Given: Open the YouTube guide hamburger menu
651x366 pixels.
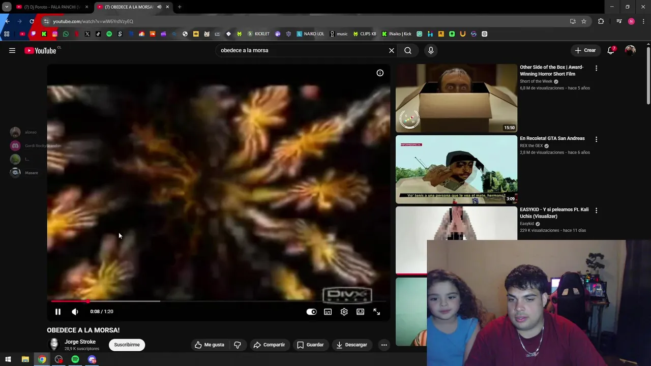Looking at the screenshot, I should (x=12, y=50).
